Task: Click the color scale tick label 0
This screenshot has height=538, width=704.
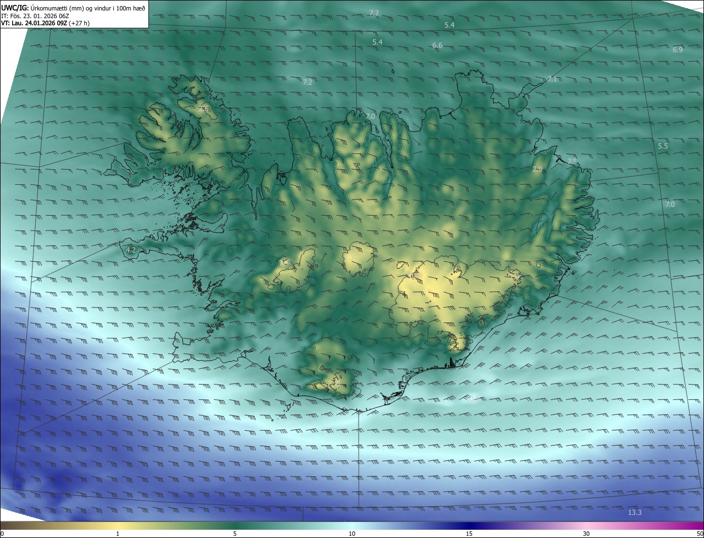Action: [x=2, y=534]
